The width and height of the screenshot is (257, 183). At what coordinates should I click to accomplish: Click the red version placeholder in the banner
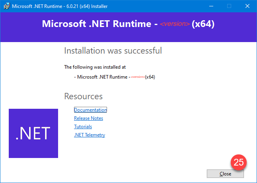pos(174,25)
